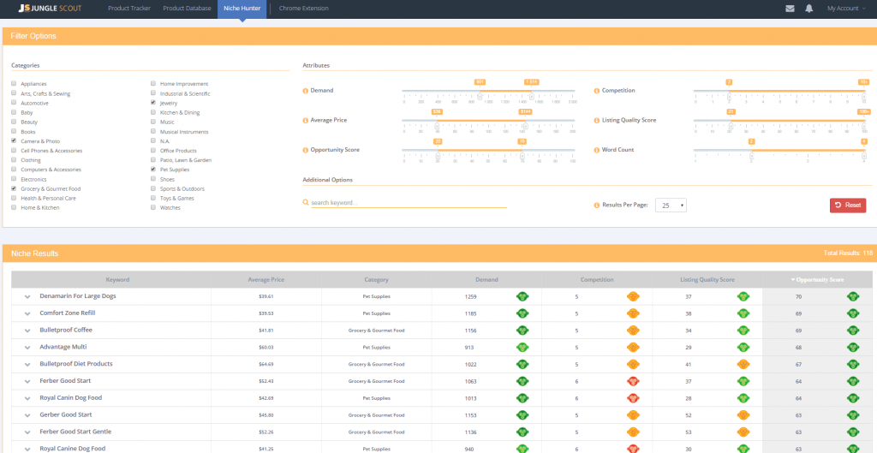877x453 pixels.
Task: Select the Niche Hunter tab
Action: [242, 9]
